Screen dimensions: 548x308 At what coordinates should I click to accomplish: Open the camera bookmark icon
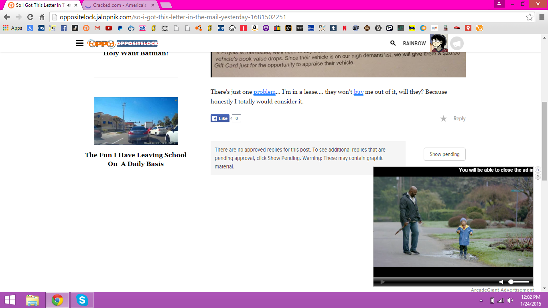click(x=165, y=28)
